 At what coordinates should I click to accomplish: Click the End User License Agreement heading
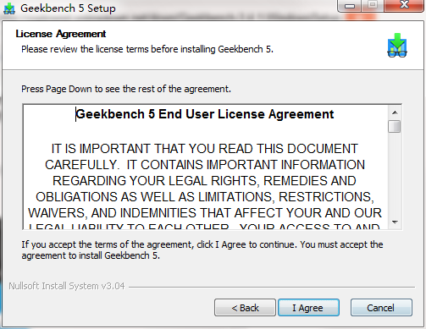pos(205,114)
